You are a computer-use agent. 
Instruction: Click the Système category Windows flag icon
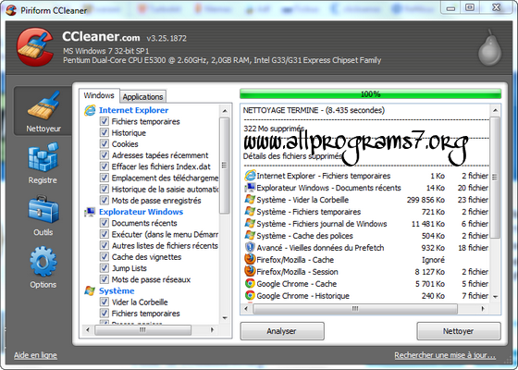pyautogui.click(x=90, y=290)
